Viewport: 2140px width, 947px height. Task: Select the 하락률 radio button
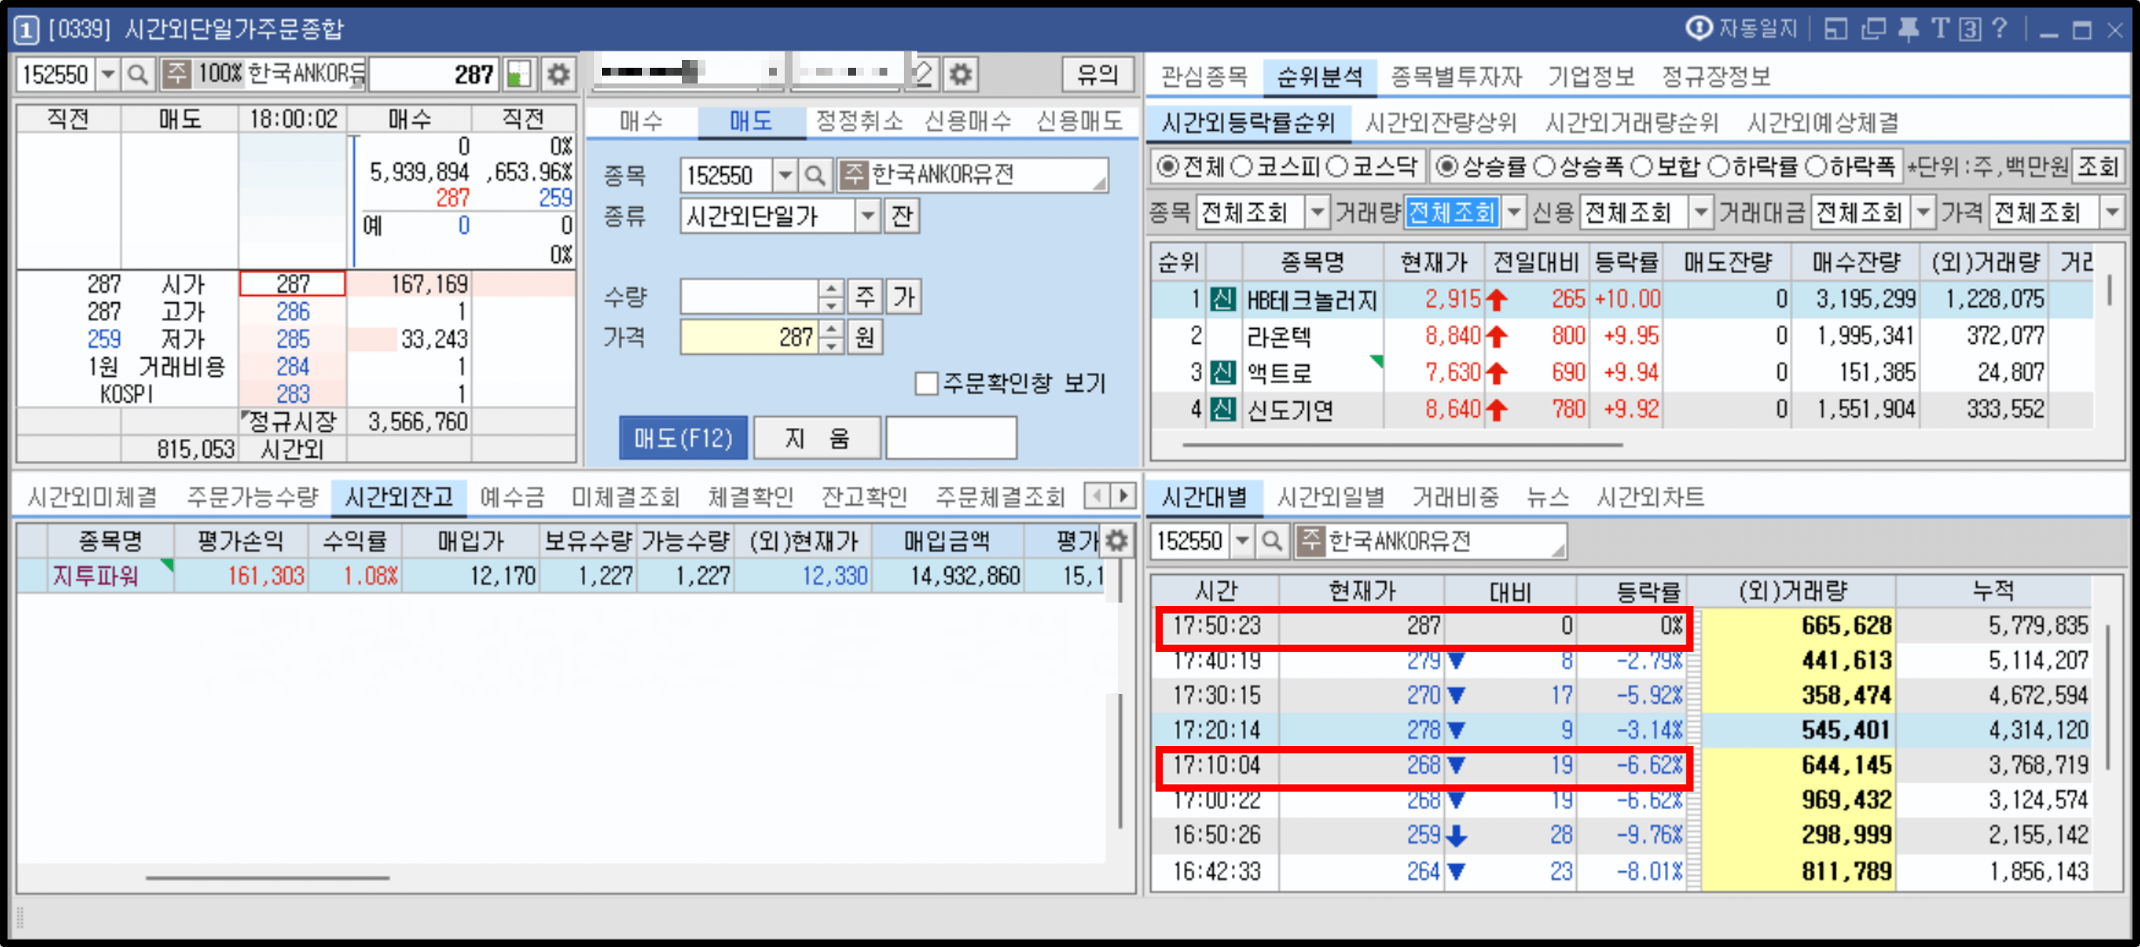(x=1718, y=167)
